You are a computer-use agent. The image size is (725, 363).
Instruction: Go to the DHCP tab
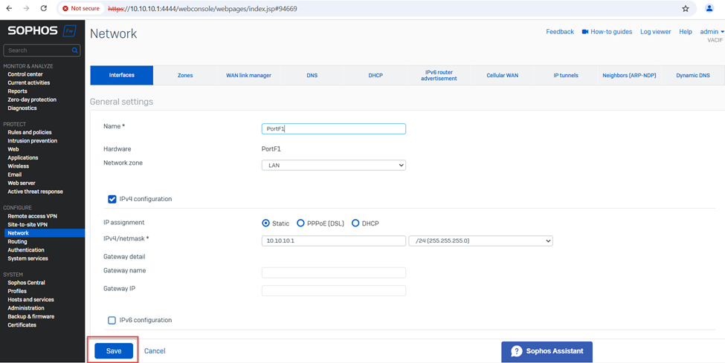click(376, 76)
